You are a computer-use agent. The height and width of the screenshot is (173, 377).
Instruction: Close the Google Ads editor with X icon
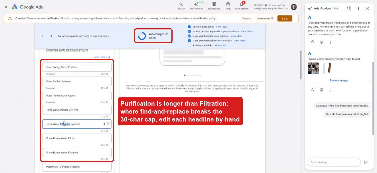click(6, 7)
